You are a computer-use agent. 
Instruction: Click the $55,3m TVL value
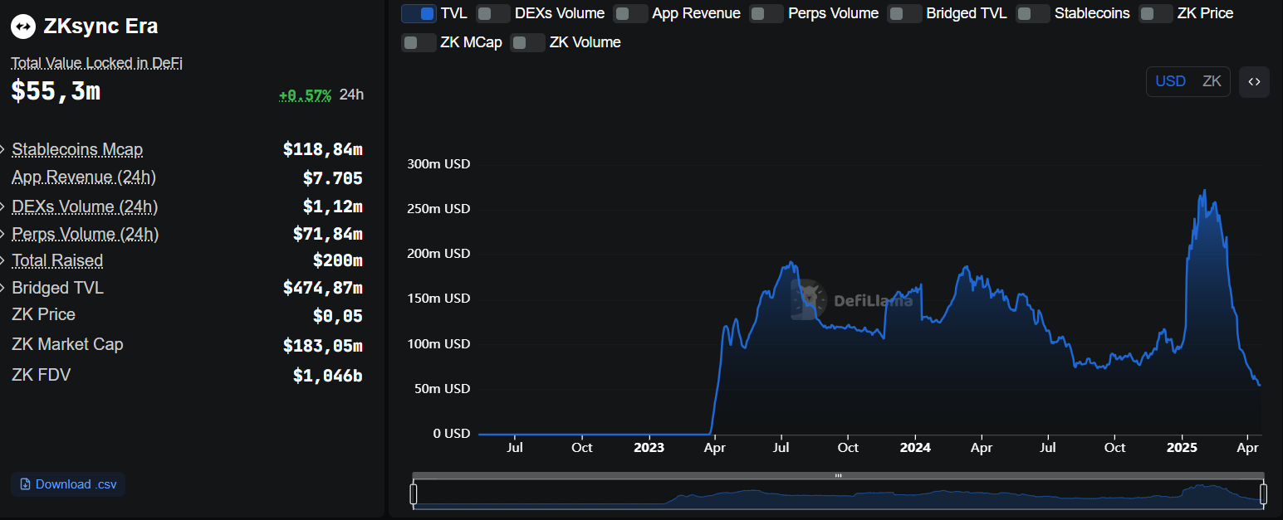tap(56, 91)
